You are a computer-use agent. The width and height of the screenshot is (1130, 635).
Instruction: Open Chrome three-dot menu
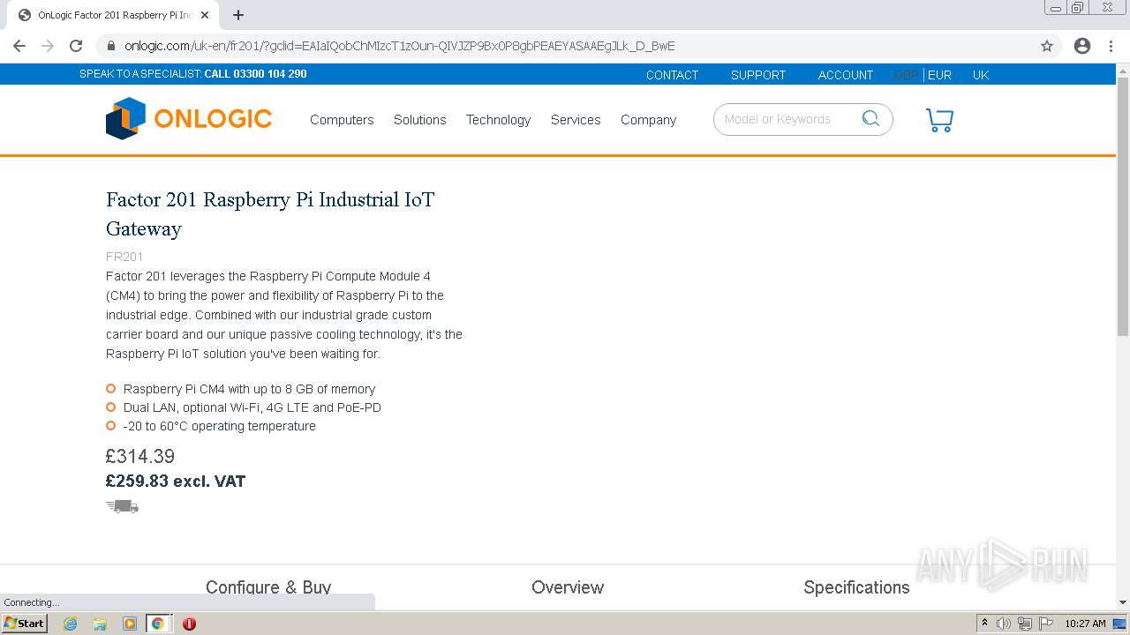[x=1111, y=46]
